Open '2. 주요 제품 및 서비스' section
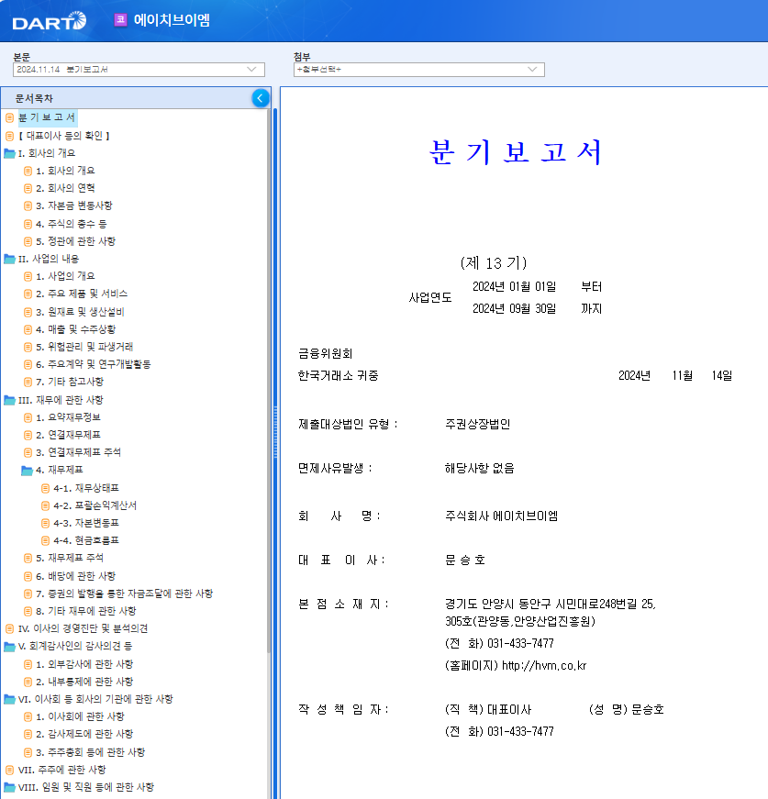The height and width of the screenshot is (799, 768). [x=82, y=294]
